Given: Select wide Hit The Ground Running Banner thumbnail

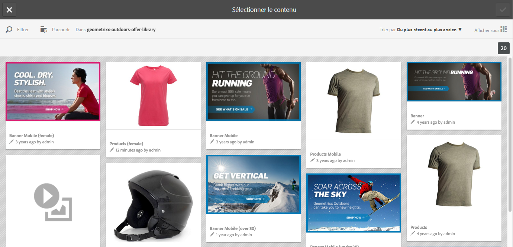Looking at the screenshot, I should (454, 82).
